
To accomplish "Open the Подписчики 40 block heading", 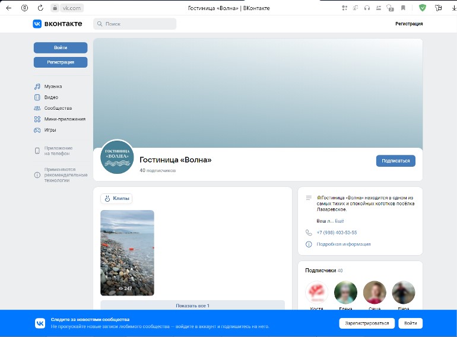I will click(x=324, y=271).
